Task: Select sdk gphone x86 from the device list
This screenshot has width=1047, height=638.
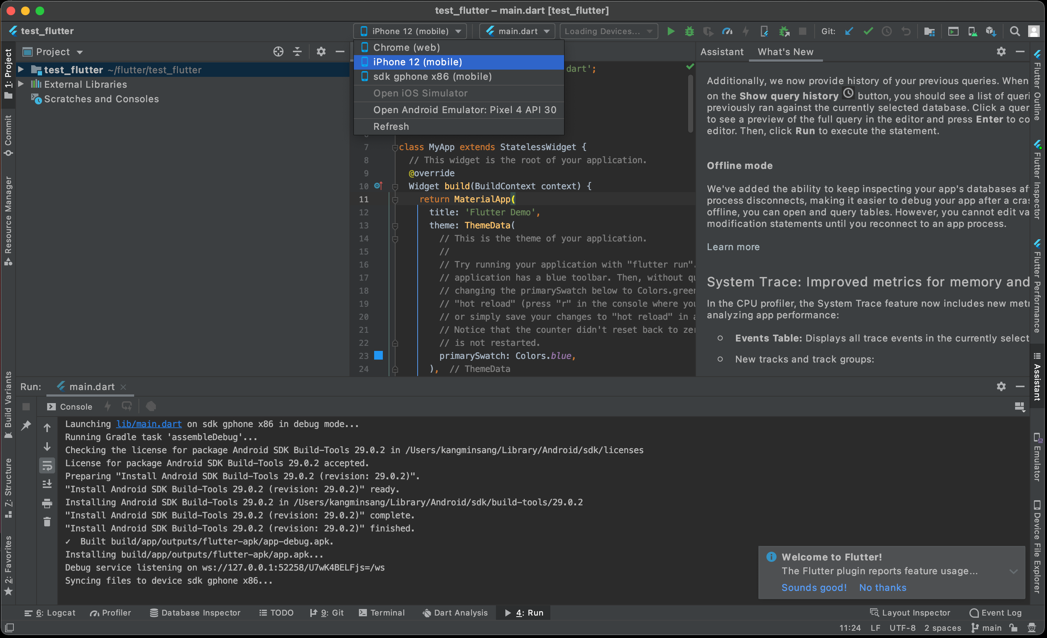Action: [x=432, y=76]
